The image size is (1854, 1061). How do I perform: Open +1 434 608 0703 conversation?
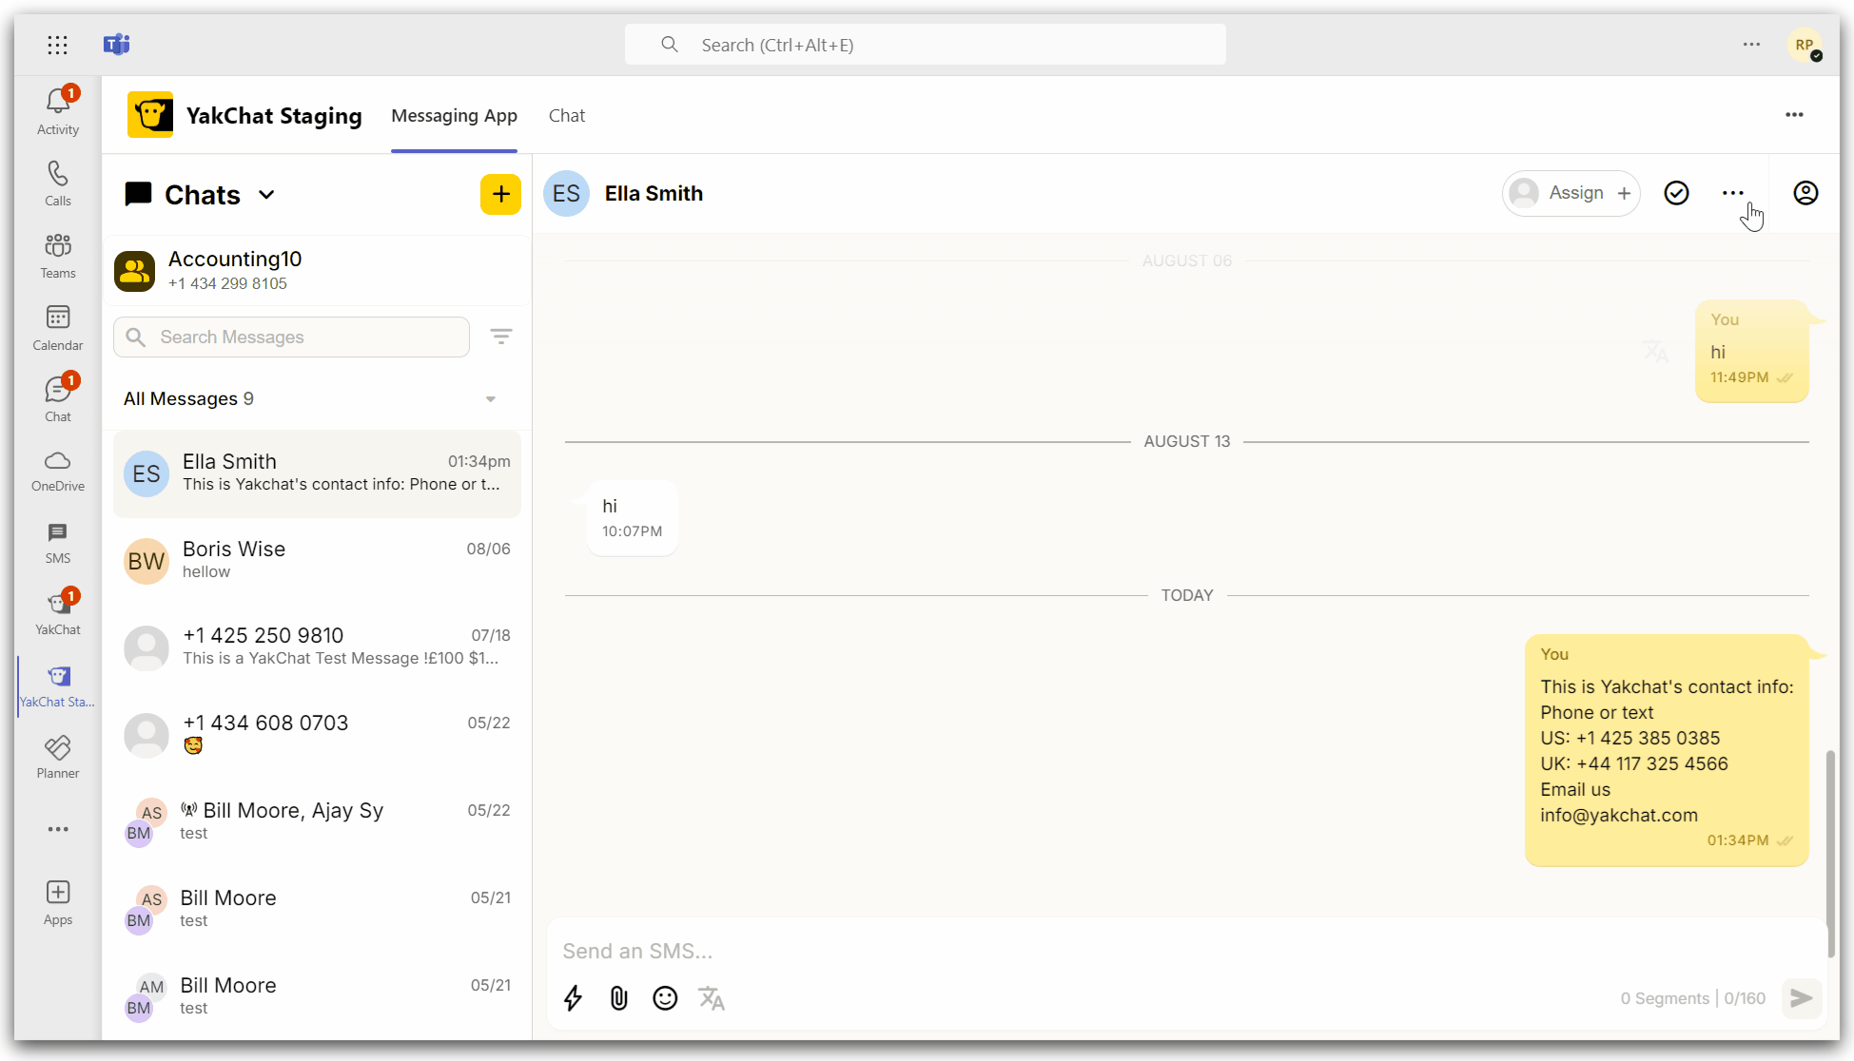click(x=317, y=735)
